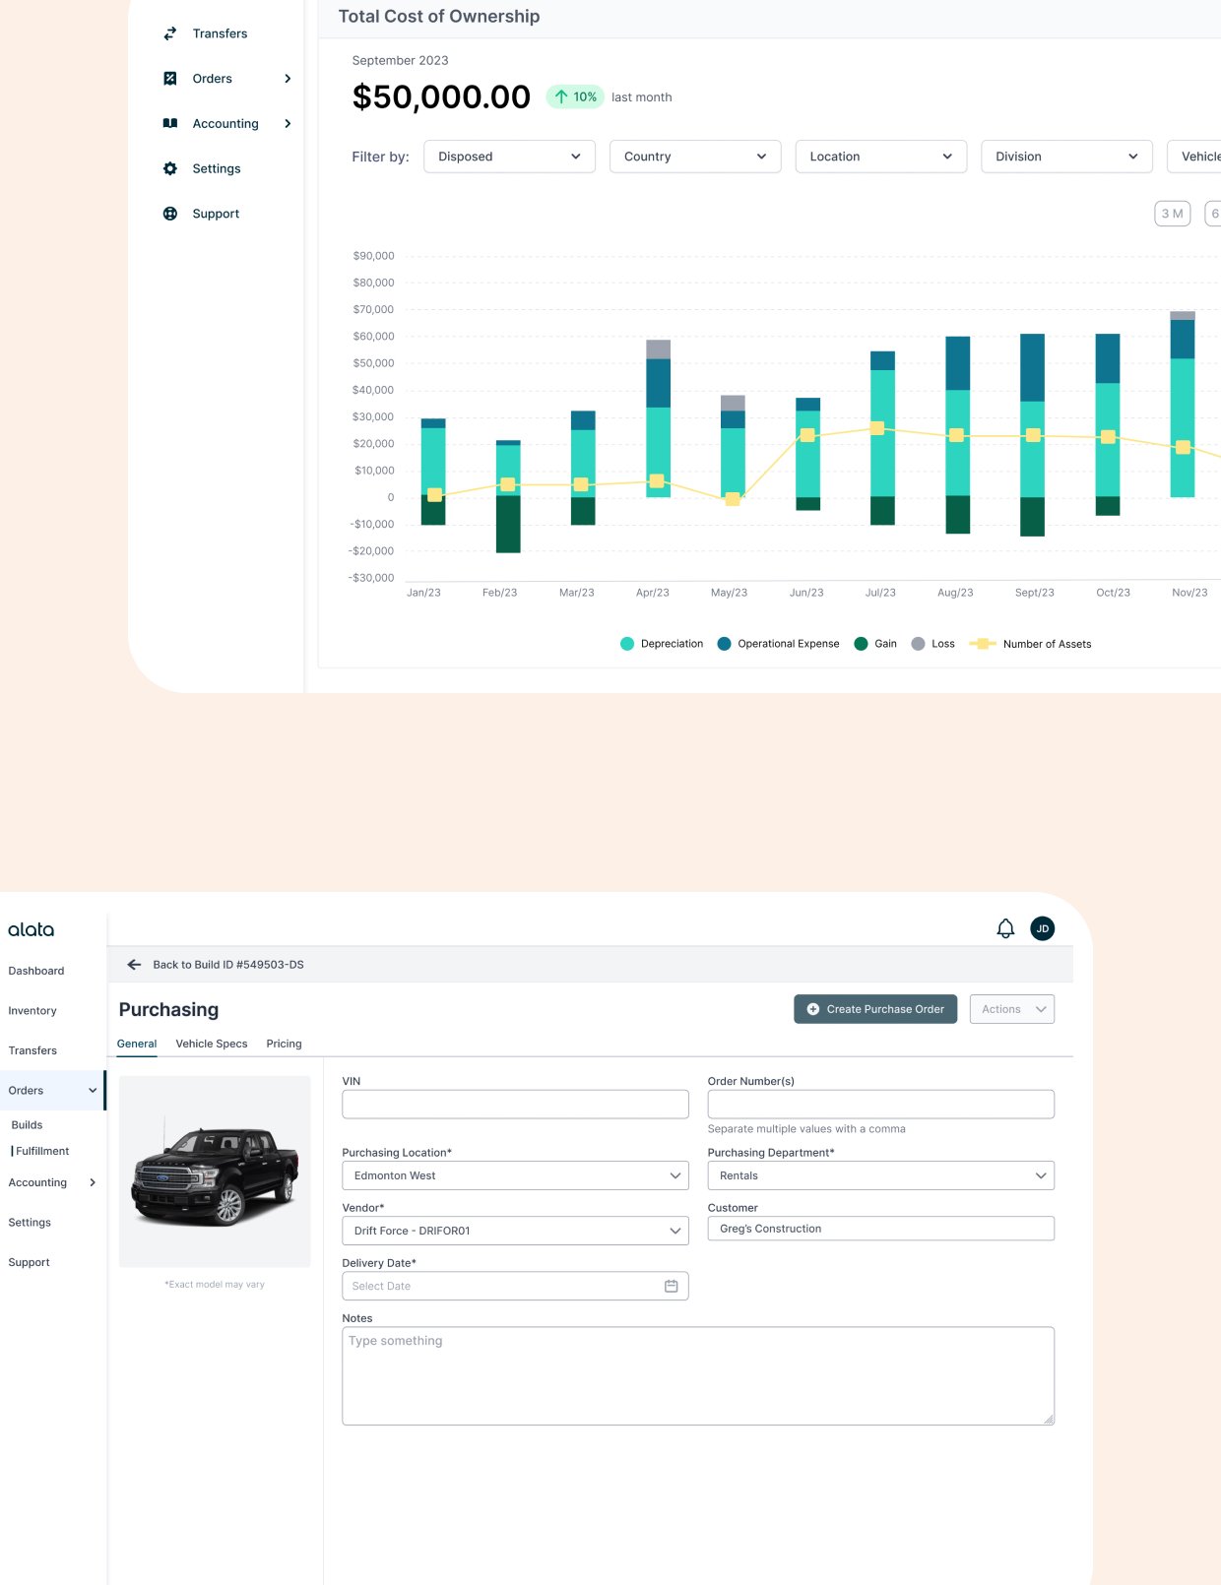Screen dimensions: 1221x1585
Task: Open Builds under Orders
Action: click(x=27, y=1125)
